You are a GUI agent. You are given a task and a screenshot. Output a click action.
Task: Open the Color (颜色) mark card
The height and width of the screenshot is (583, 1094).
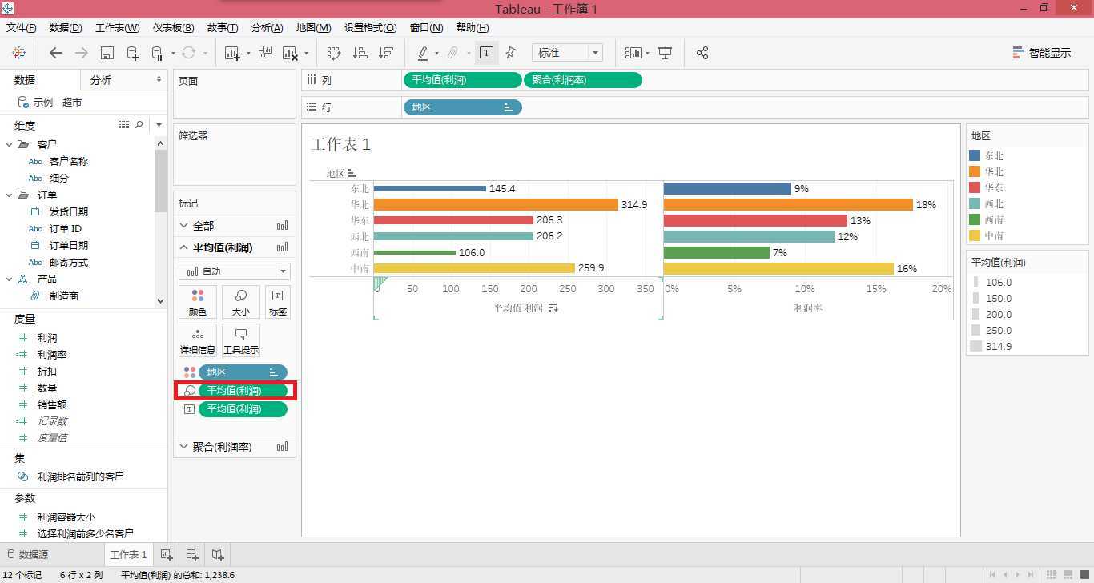pyautogui.click(x=197, y=301)
